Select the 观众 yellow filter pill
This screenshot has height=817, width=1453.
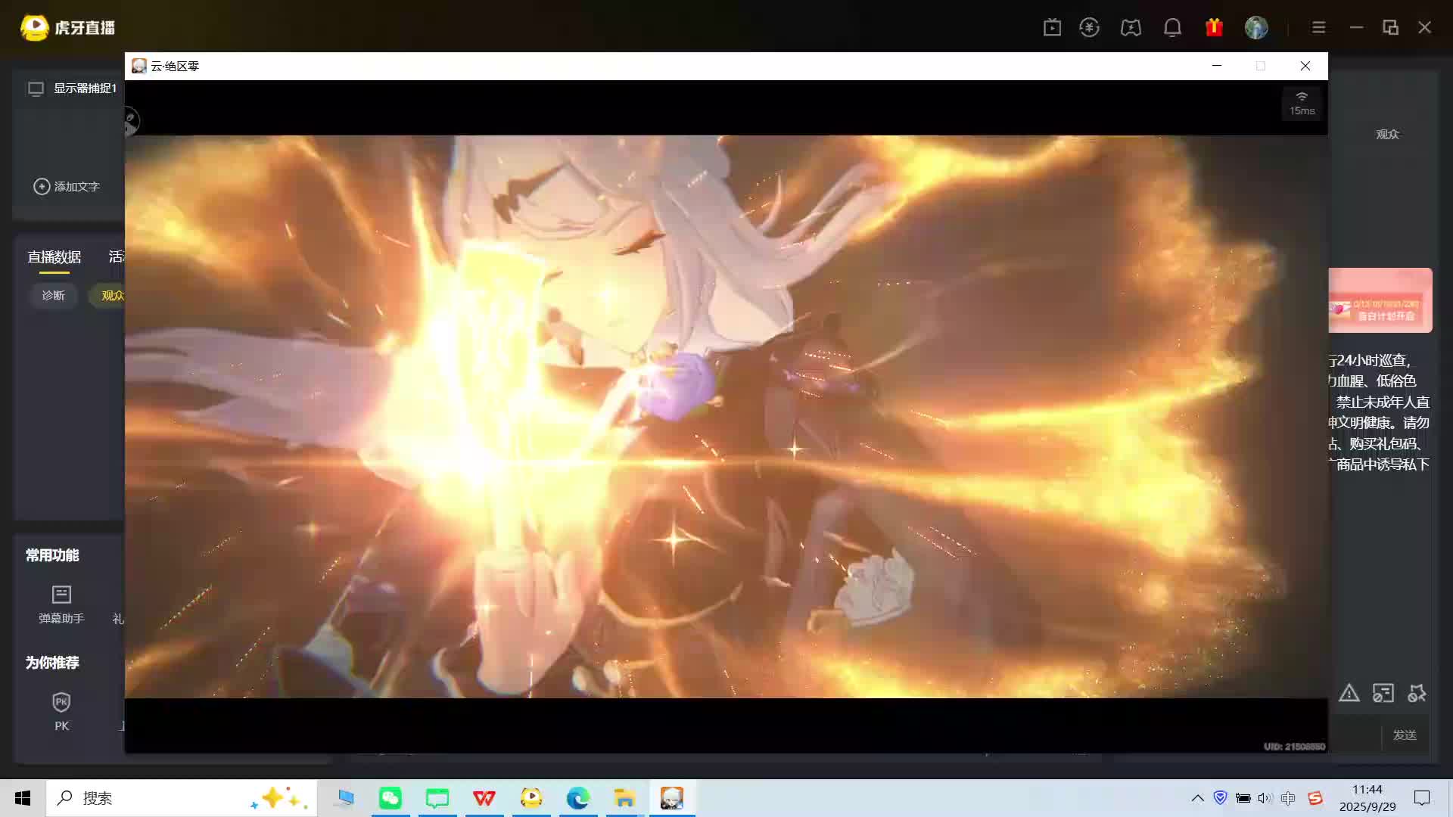coord(112,295)
